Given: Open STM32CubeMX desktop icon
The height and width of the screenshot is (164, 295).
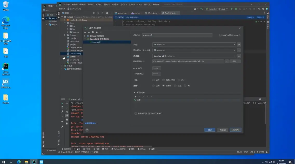Looking at the screenshot, I should 5,83.
